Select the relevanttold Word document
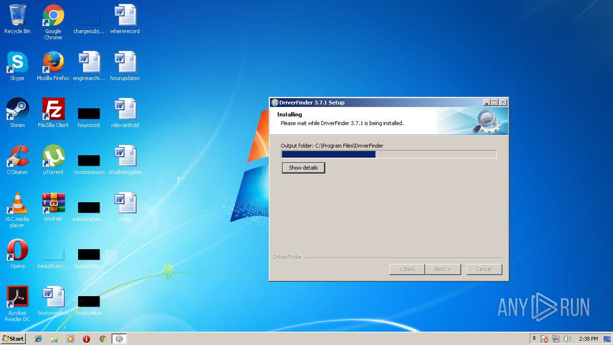Viewport: 613px width, 345px height. pos(125,114)
